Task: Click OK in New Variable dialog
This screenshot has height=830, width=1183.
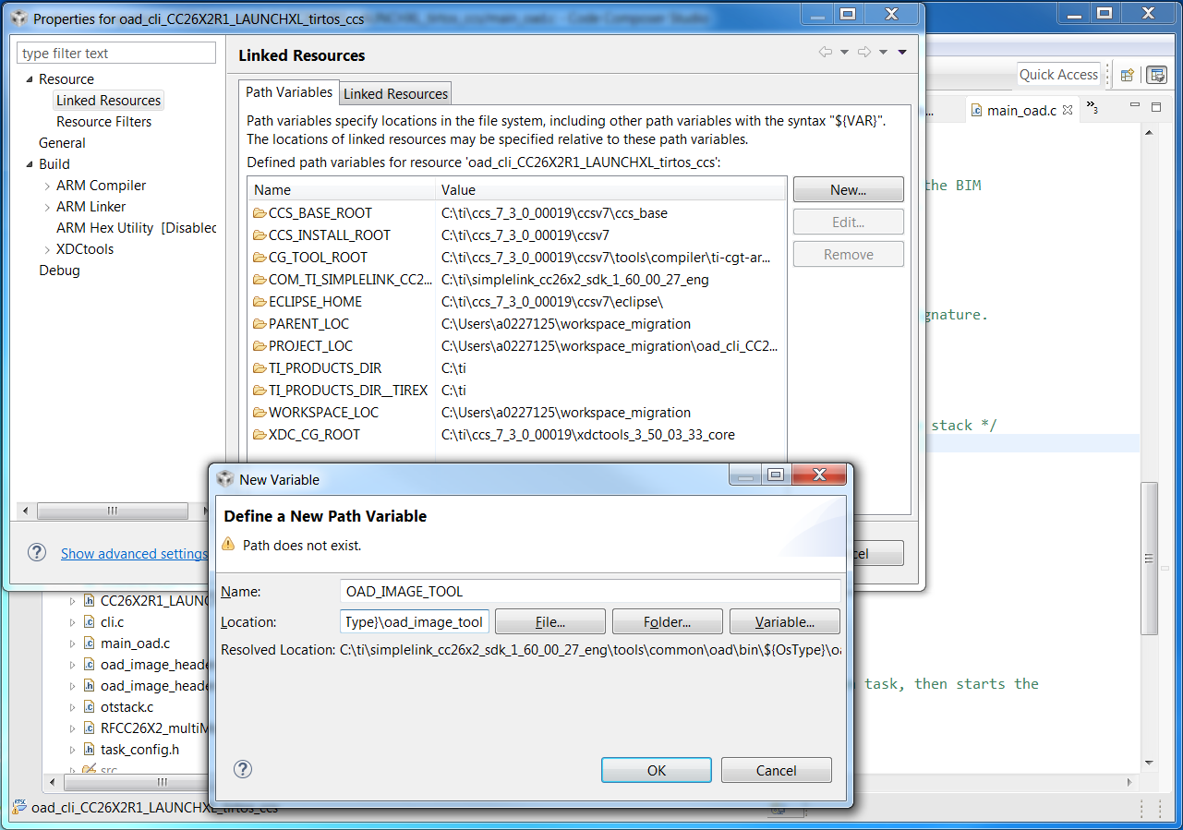Action: 656,770
